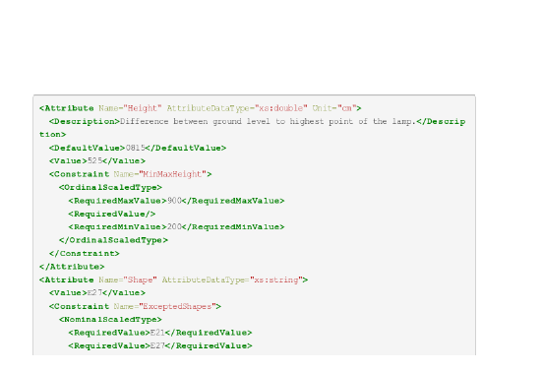Click the DefaultValue 0815 line

tap(138, 148)
